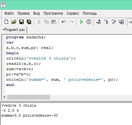Stop execution with the STOP icon
132x125 pixels.
tap(89, 22)
